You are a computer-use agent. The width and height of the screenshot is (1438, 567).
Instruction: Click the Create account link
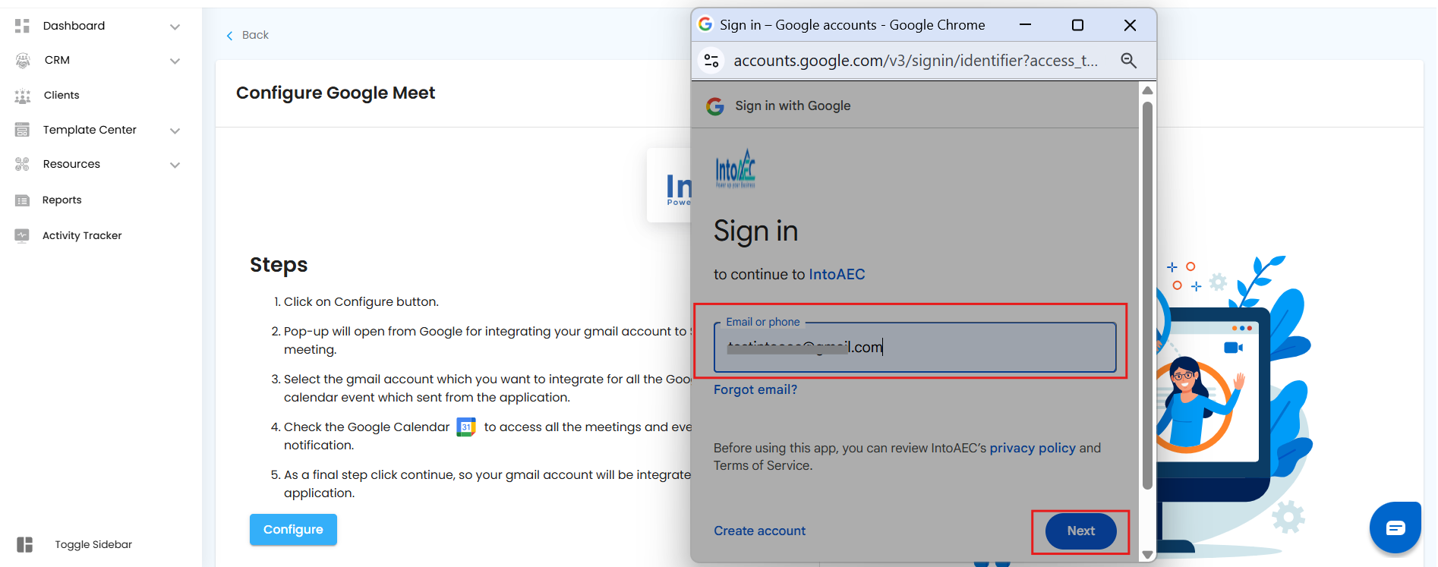759,531
